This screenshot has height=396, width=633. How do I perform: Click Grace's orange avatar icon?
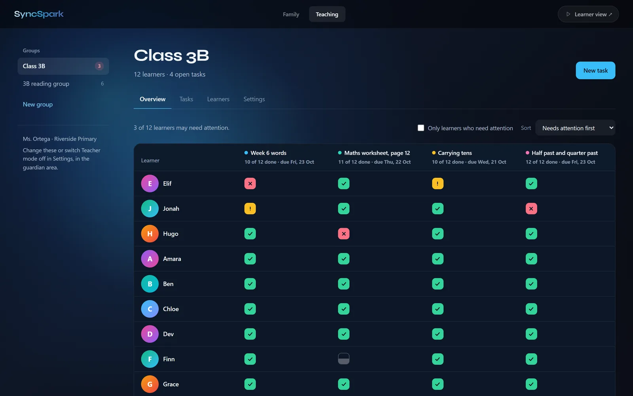[150, 384]
